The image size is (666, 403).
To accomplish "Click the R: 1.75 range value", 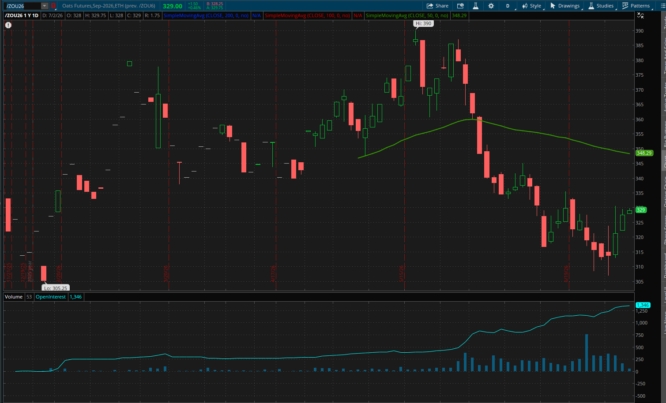I will pyautogui.click(x=152, y=15).
